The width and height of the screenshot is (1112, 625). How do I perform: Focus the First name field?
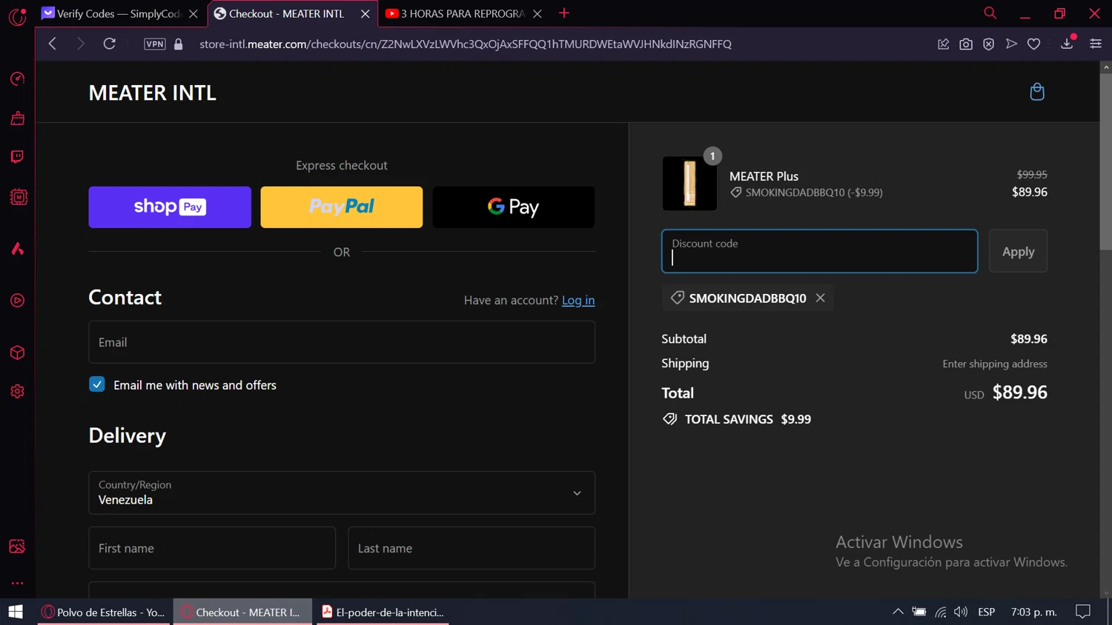212,548
